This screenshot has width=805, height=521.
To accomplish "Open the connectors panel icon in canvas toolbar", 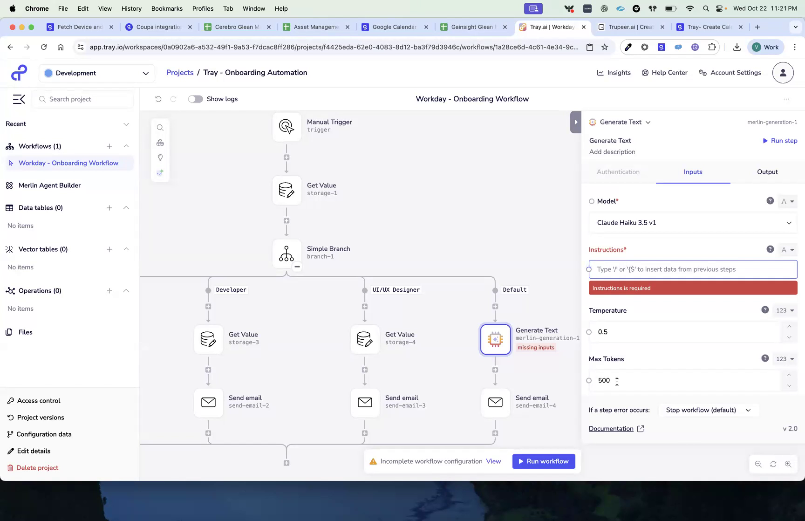I will (x=160, y=143).
